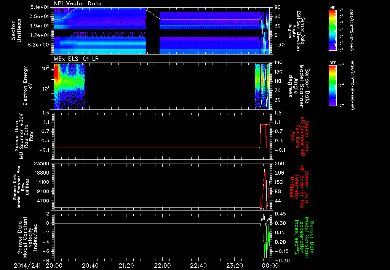Click the NF number flux color bar

tap(332, 30)
